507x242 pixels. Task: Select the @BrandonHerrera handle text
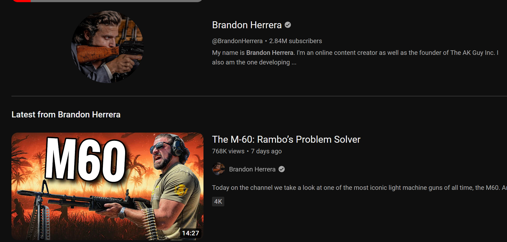coord(237,41)
